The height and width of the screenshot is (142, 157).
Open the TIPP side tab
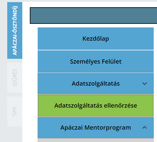[x=15, y=112]
